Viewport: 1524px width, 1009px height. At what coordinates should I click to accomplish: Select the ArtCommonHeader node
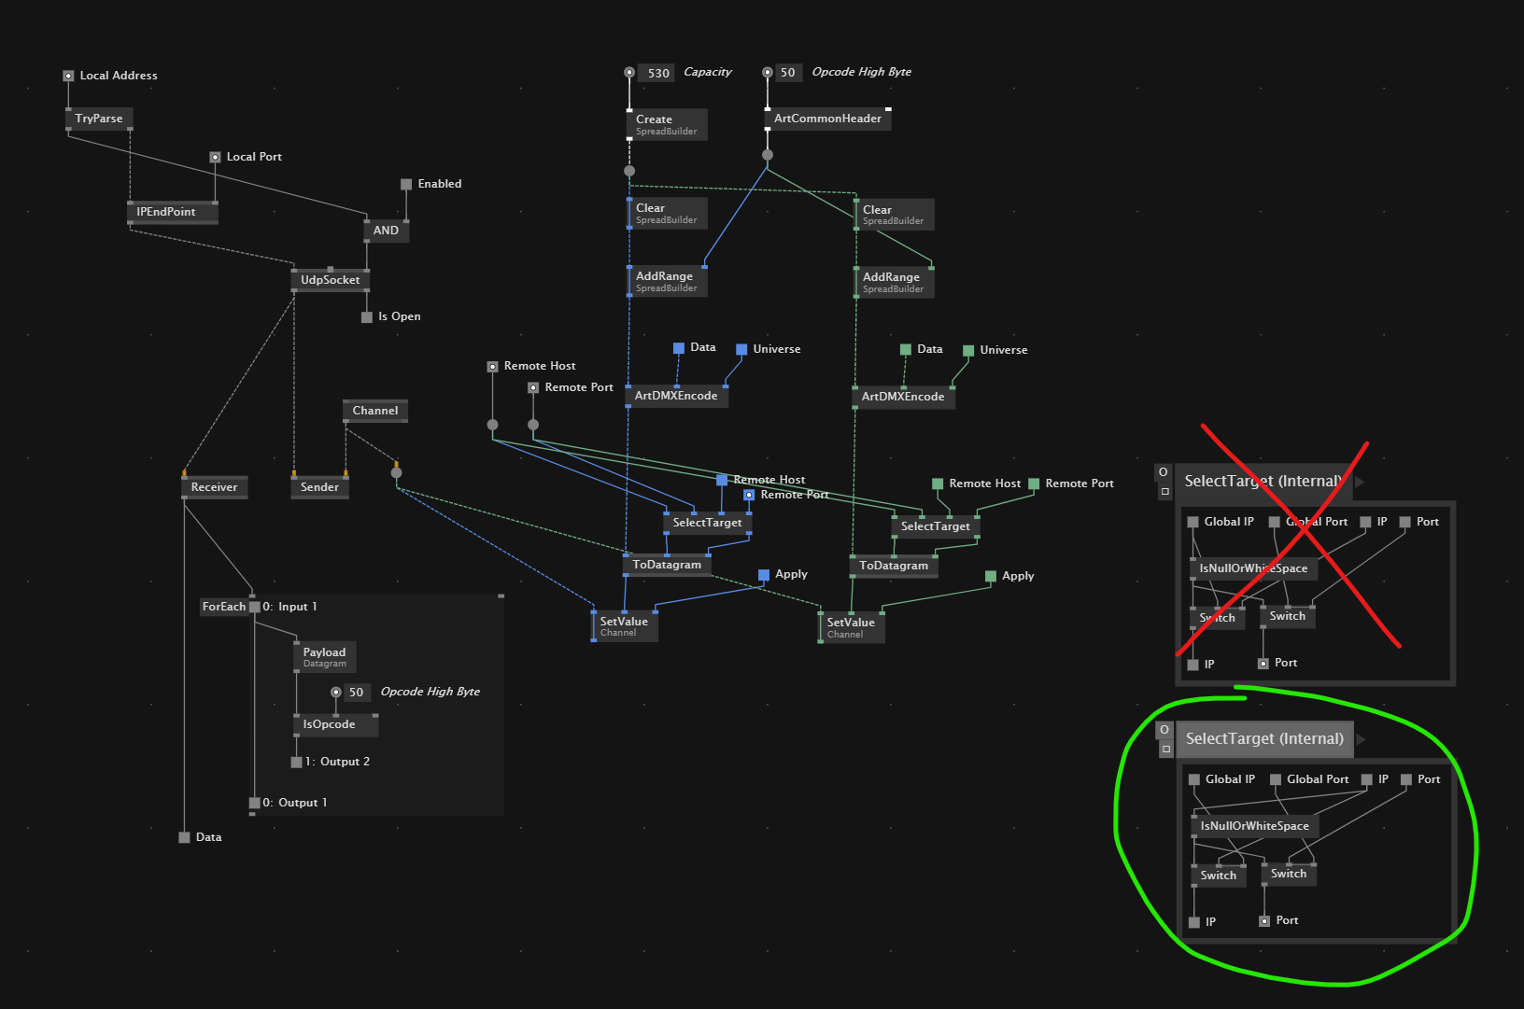(x=827, y=119)
